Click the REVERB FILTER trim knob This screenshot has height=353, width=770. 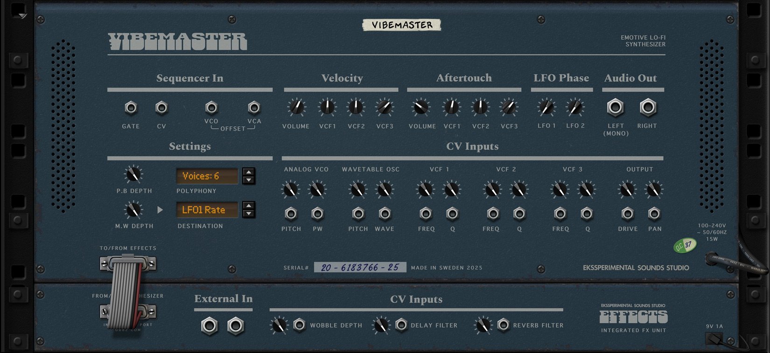[483, 325]
